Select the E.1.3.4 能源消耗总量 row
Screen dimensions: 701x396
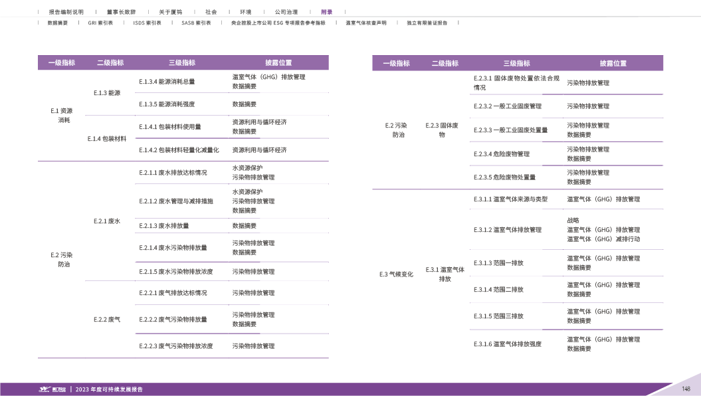(167, 82)
